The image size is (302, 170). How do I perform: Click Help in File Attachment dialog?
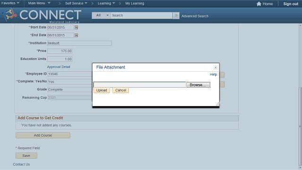pyautogui.click(x=213, y=75)
